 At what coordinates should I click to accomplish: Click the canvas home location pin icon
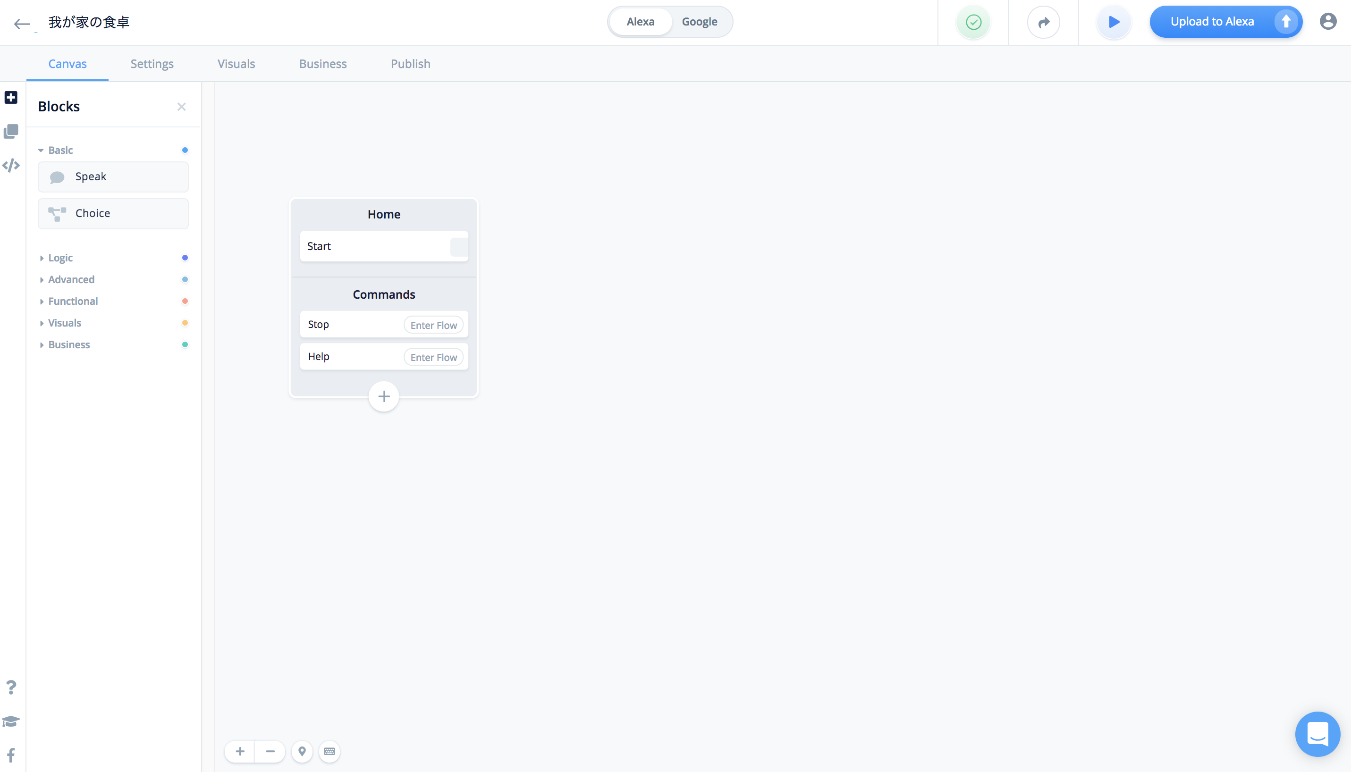click(302, 751)
